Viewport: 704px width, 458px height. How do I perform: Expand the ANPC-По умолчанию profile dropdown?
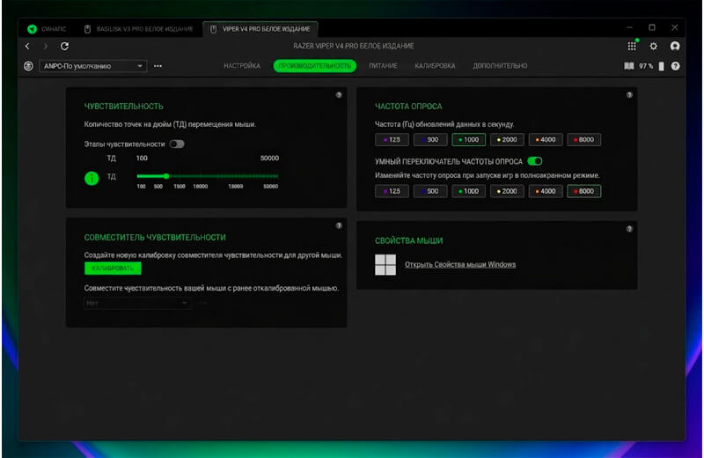tap(93, 66)
